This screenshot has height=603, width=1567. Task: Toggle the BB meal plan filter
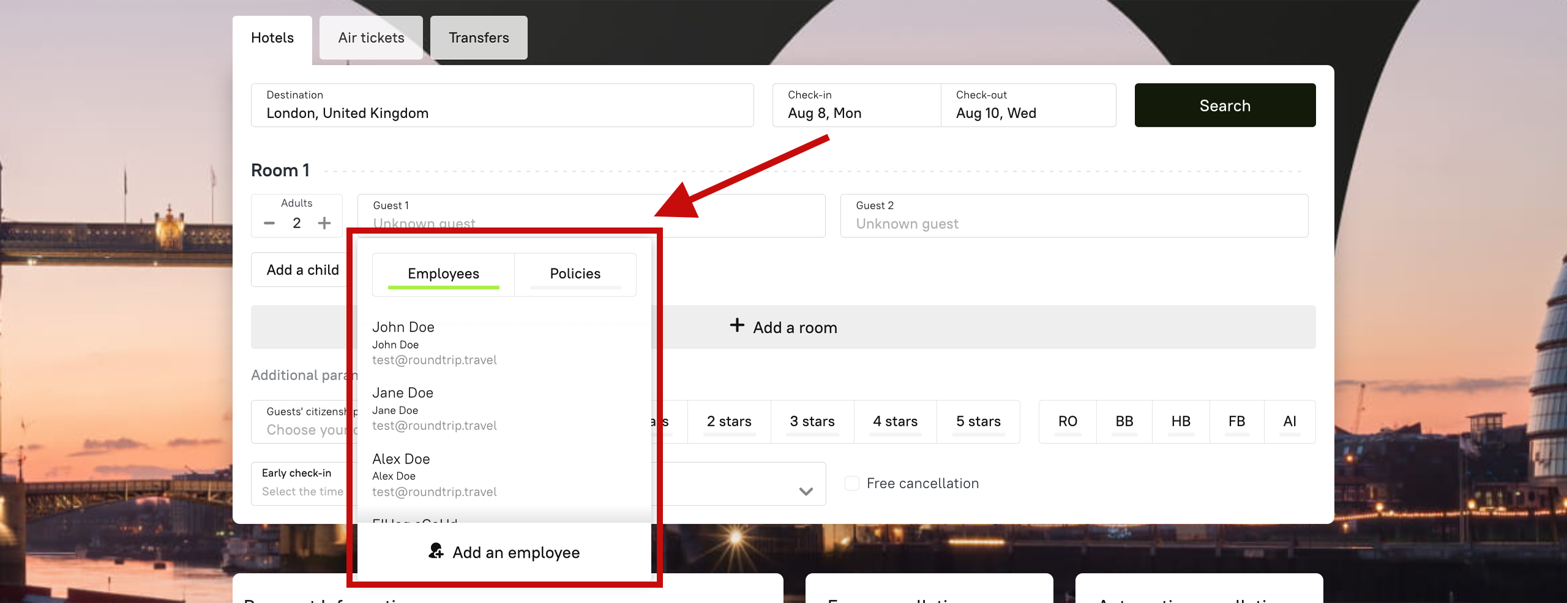click(x=1124, y=421)
